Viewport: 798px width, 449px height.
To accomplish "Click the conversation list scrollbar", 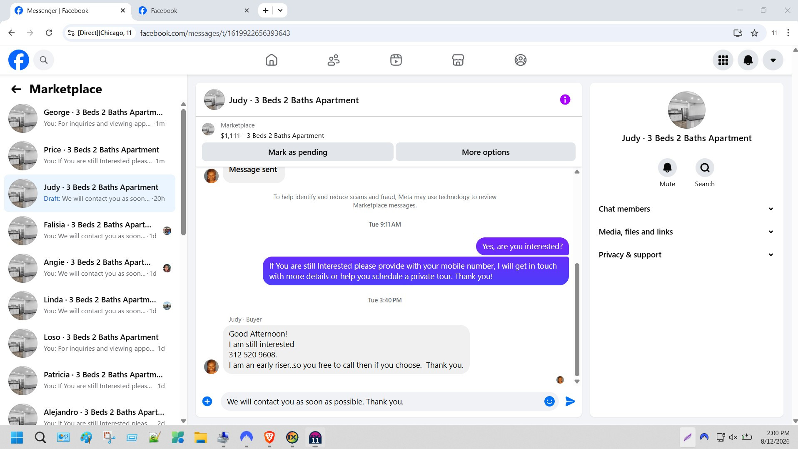I will [x=183, y=172].
